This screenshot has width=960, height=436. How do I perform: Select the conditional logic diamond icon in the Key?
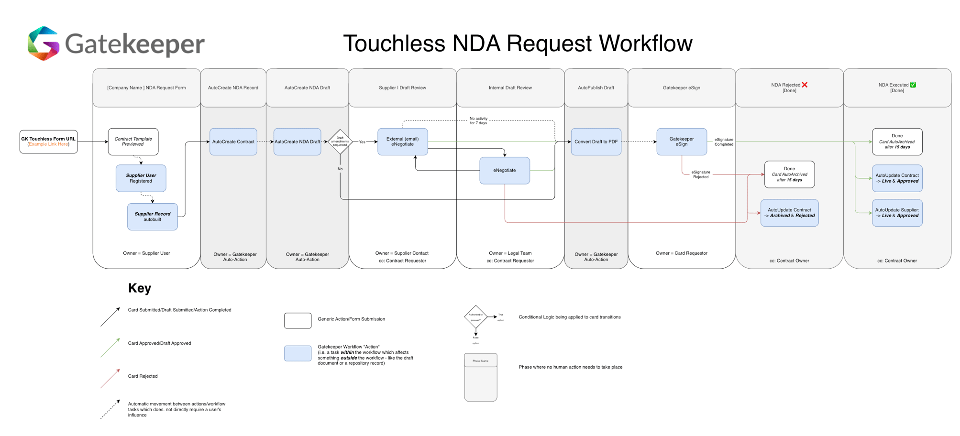pos(475,317)
